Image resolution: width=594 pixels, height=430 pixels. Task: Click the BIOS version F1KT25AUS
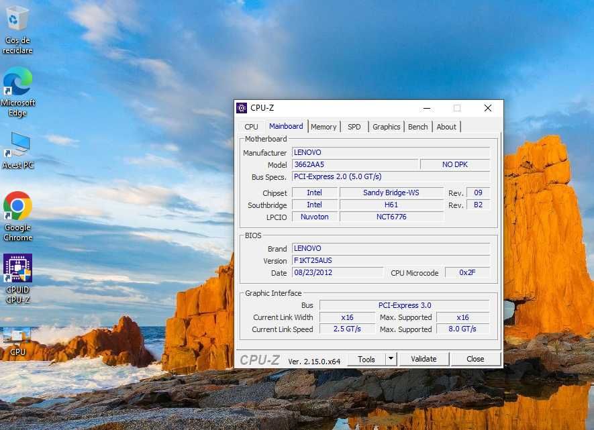(x=391, y=260)
